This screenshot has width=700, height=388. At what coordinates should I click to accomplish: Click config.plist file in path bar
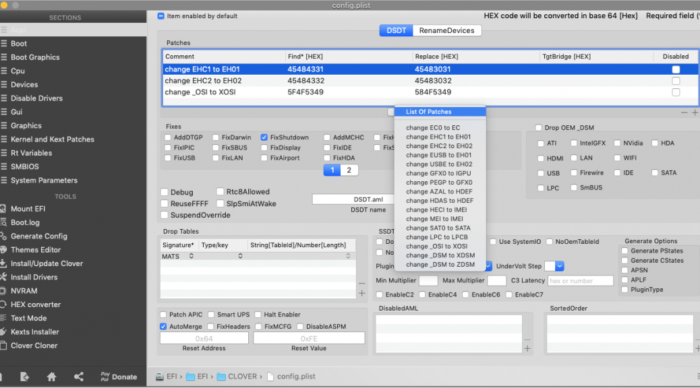pos(291,377)
